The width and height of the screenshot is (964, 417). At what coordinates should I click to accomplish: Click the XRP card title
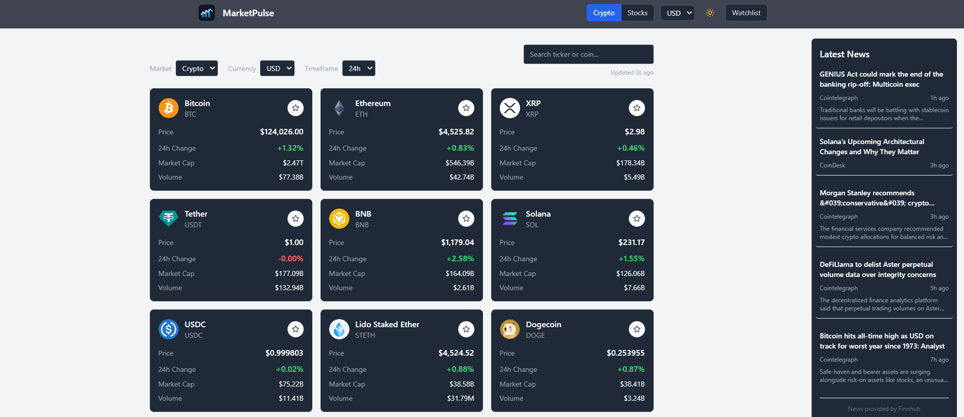533,103
